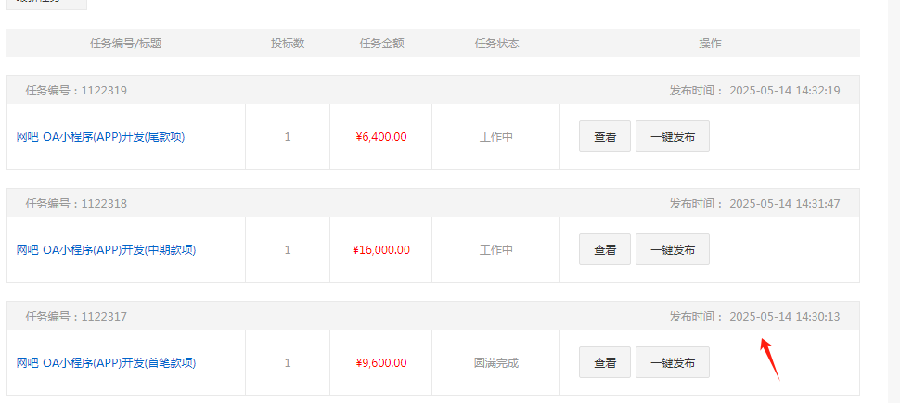900x403 pixels.
Task: Select the ¥9,600.00 task amount
Action: [x=381, y=363]
